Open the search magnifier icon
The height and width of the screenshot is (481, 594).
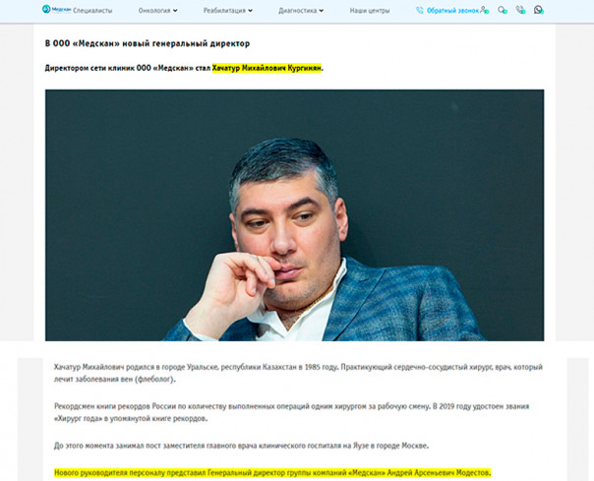click(503, 10)
